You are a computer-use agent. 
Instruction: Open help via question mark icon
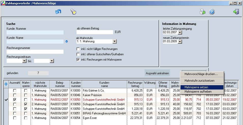click(212, 12)
